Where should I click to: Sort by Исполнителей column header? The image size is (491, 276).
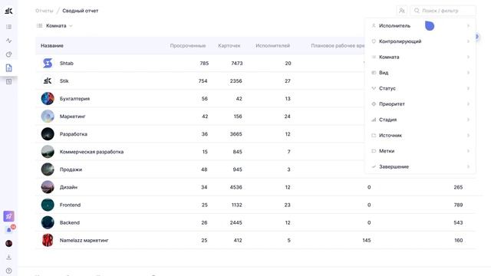point(273,46)
